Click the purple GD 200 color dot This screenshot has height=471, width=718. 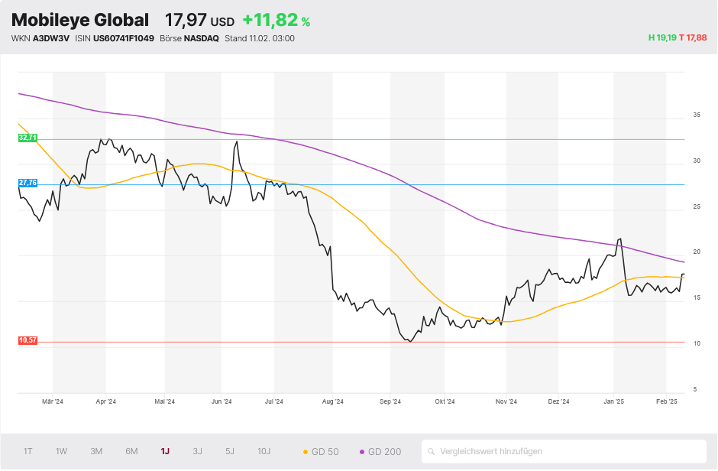[x=362, y=452]
